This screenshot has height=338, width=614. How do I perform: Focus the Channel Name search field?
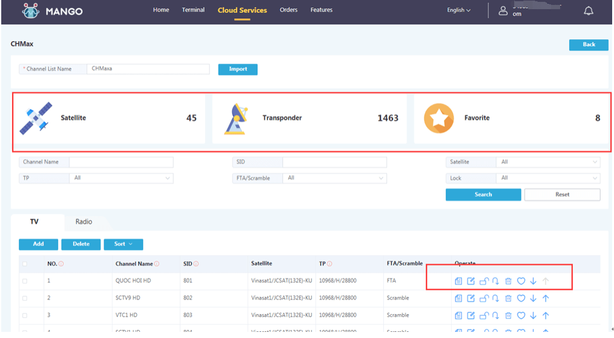click(x=121, y=162)
